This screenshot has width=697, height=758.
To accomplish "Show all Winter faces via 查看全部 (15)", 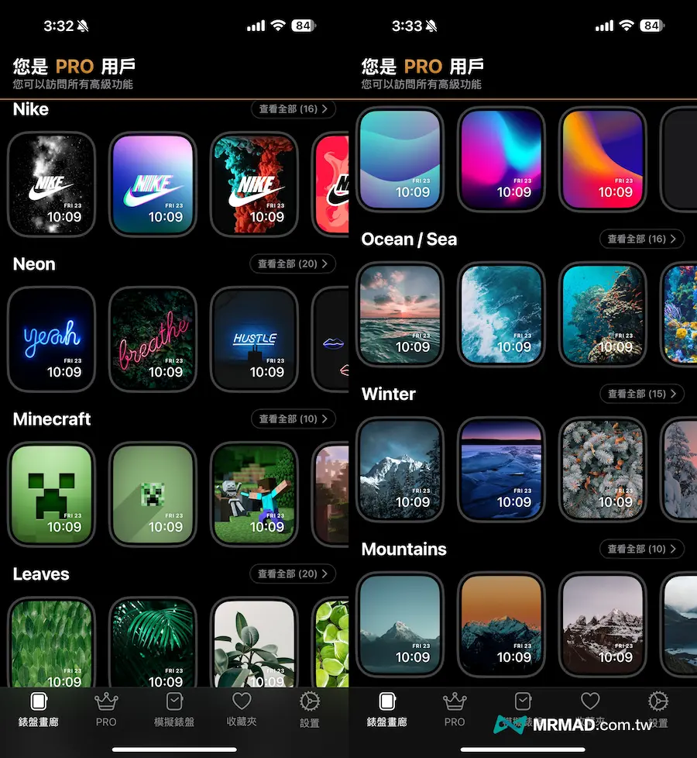I will (x=641, y=394).
